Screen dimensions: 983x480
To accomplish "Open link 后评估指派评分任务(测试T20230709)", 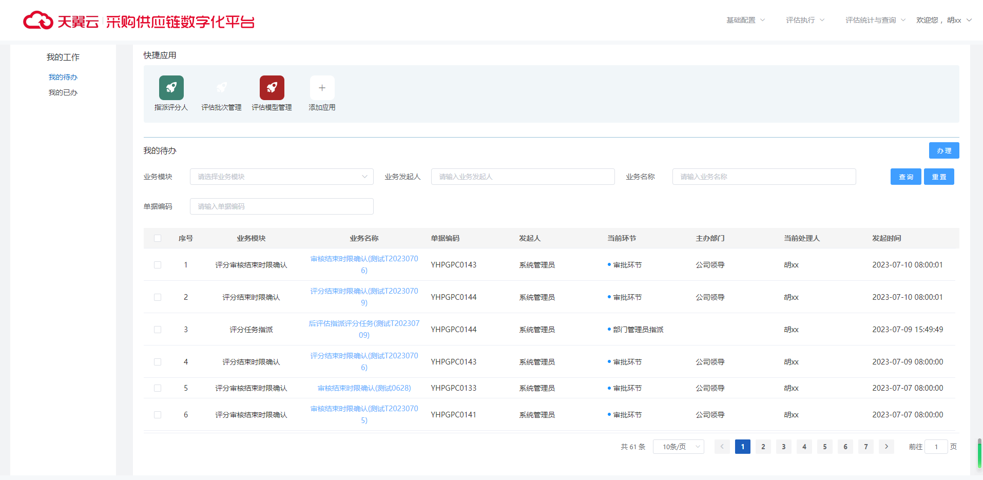I will tap(364, 329).
